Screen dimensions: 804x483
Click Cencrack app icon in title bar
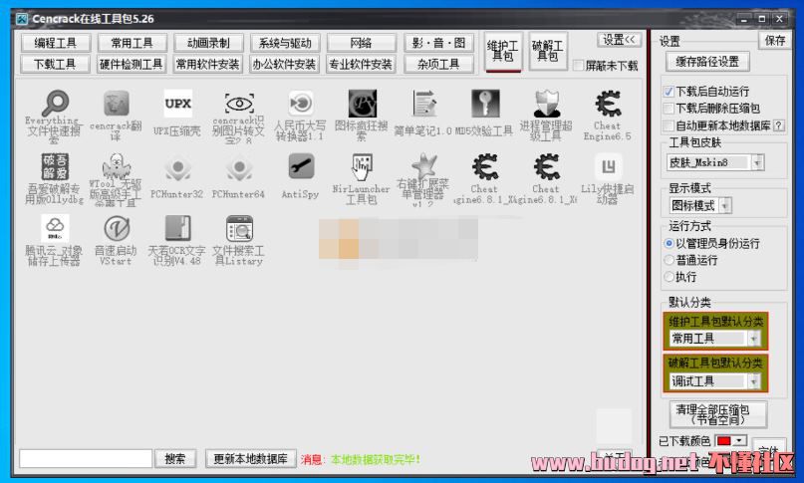22,19
